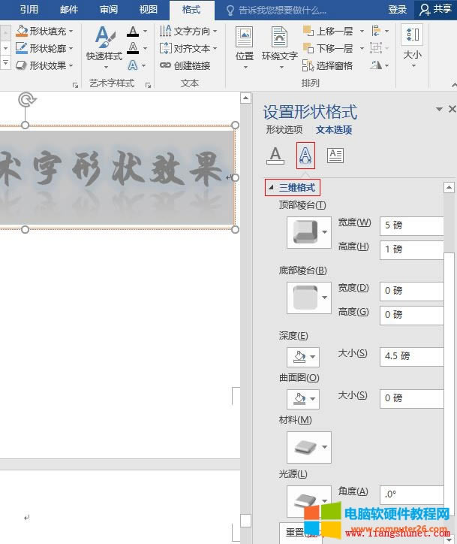Screen dimensions: 457x544
Task: Switch to 形状选项 tab in format pane
Action: point(284,129)
